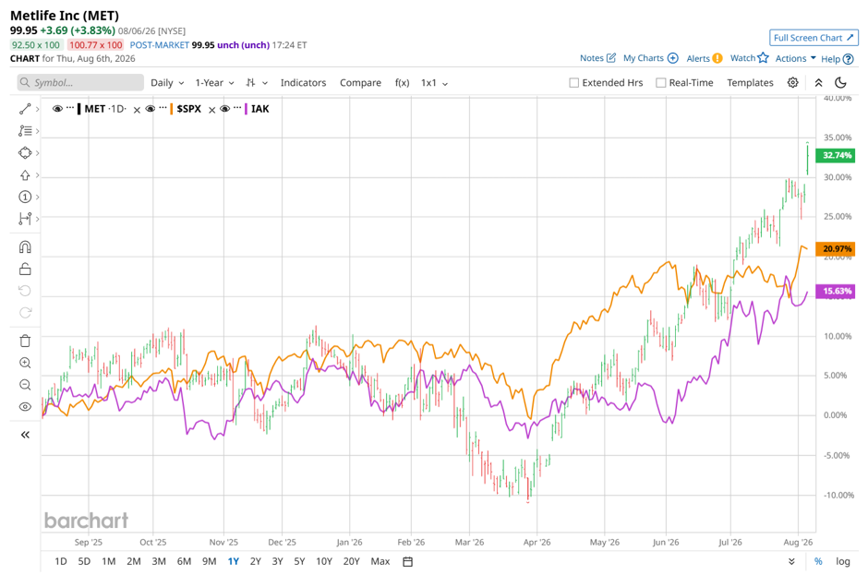Screen dimensions: 868x575
Task: Select the 5D time range
Action: (x=84, y=562)
